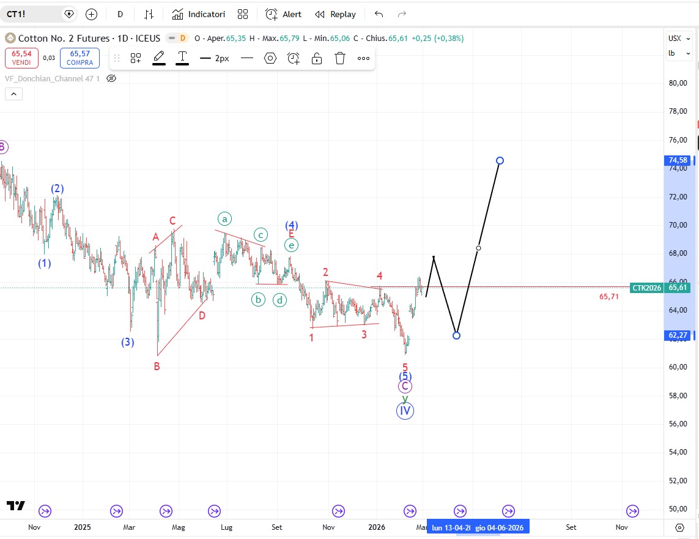Open the USX currency dropdown
699x539 pixels.
679,38
